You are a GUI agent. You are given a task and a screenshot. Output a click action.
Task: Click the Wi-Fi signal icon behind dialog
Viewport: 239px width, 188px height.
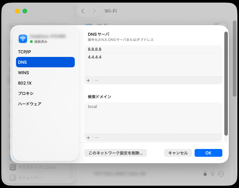[x=213, y=174]
